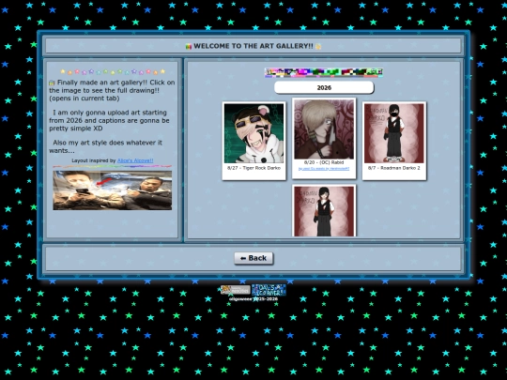This screenshot has height=380, width=507.
Task: Open Alice's Alcove layout credit link
Action: [x=135, y=160]
